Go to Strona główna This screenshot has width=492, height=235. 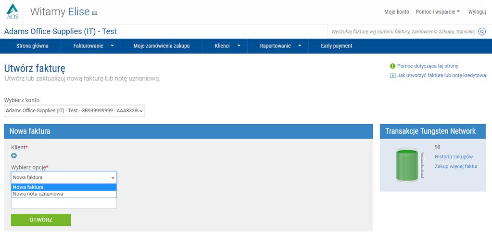click(x=32, y=46)
